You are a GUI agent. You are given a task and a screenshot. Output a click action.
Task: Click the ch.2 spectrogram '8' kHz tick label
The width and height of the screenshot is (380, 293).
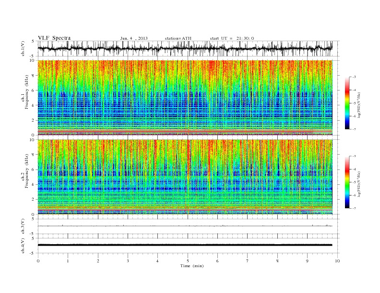(34, 155)
